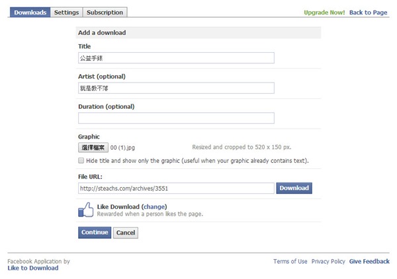
Task: Click the change link for Like Download
Action: (x=154, y=207)
